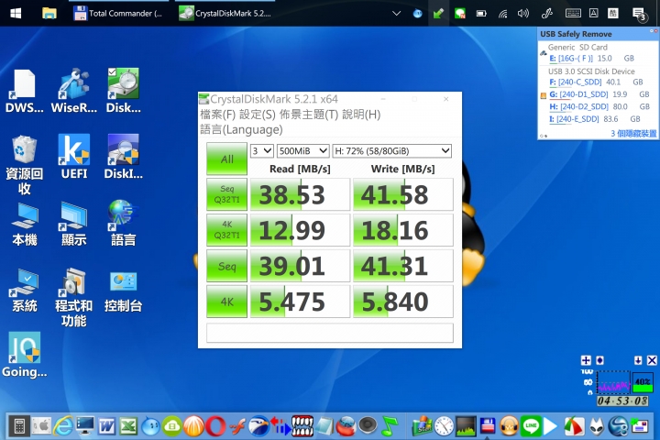The height and width of the screenshot is (440, 660).
Task: Open the 程式和功能 programs shortcut
Action: 73,297
